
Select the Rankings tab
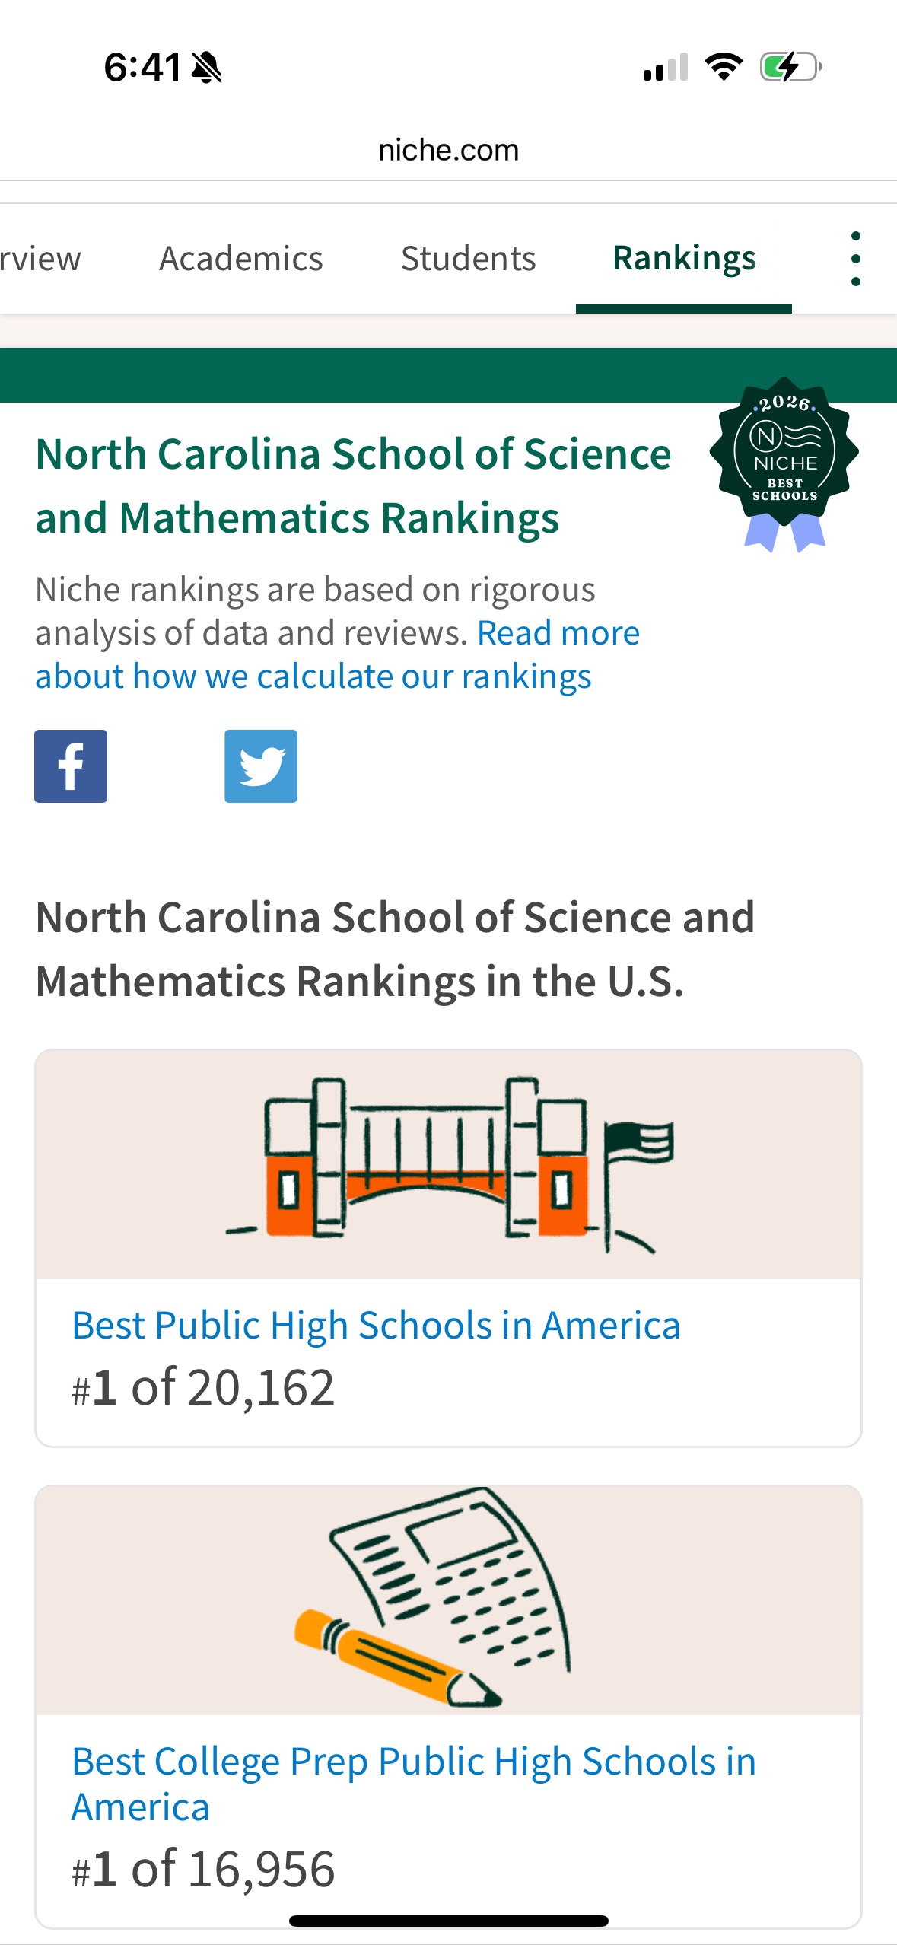[x=684, y=259]
